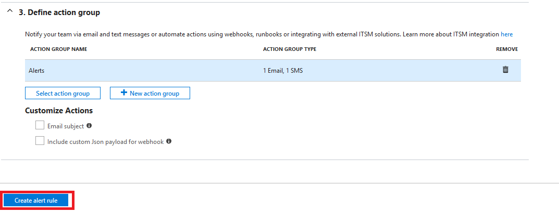Click the Select action group button
The height and width of the screenshot is (212, 559).
click(x=63, y=93)
